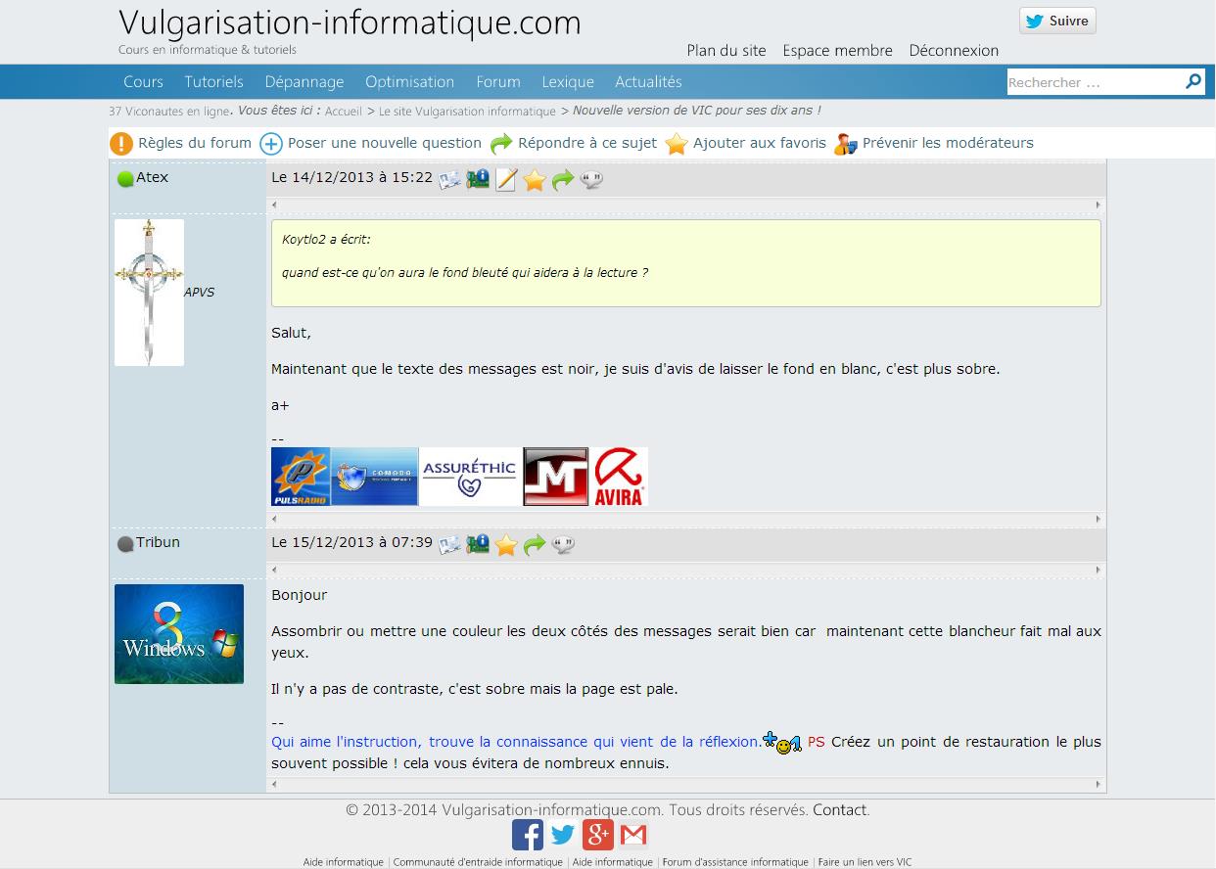
Task: Open Faire un lien vers VIC link
Action: pos(865,862)
